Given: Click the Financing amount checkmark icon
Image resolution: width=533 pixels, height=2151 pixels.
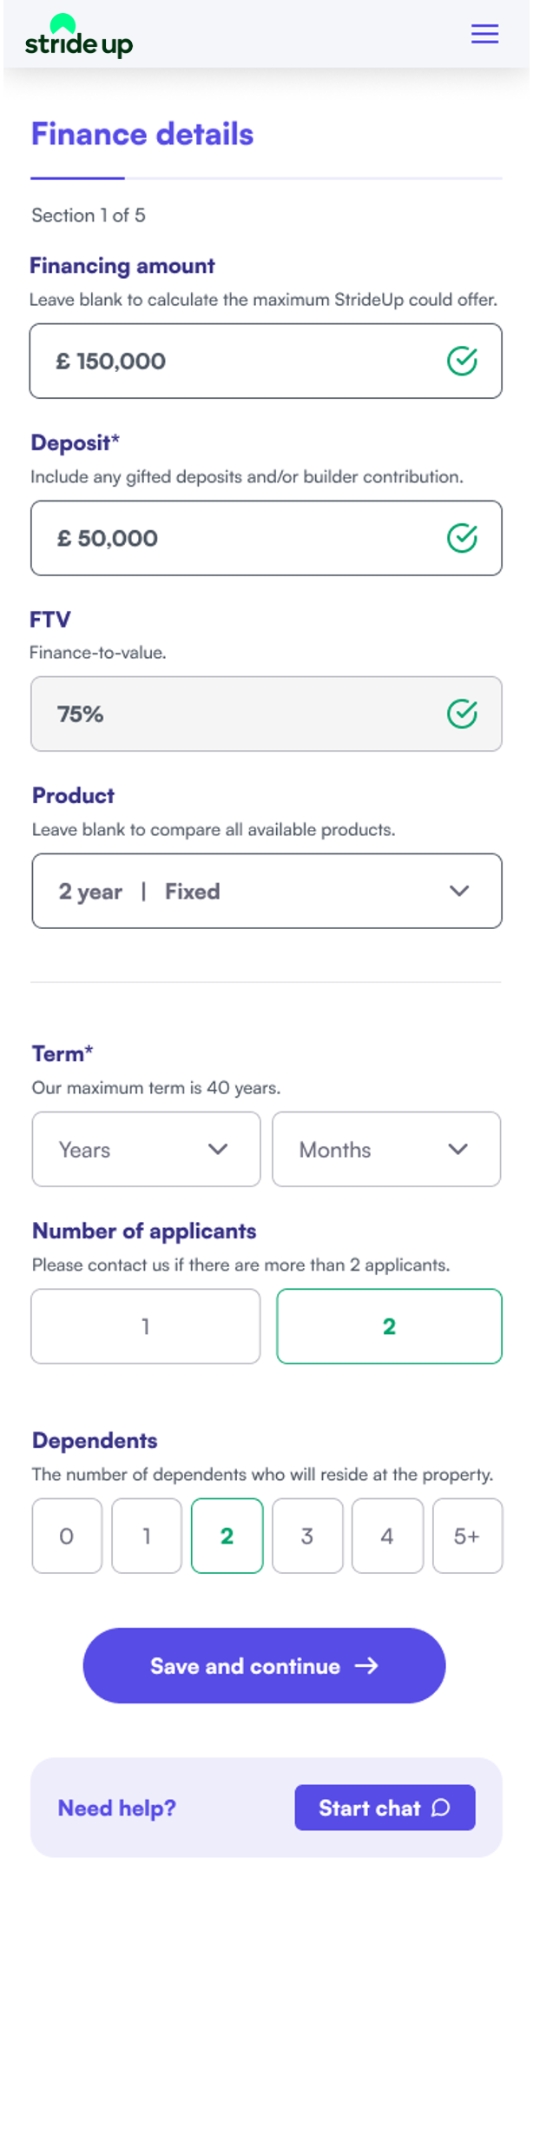Looking at the screenshot, I should (462, 361).
